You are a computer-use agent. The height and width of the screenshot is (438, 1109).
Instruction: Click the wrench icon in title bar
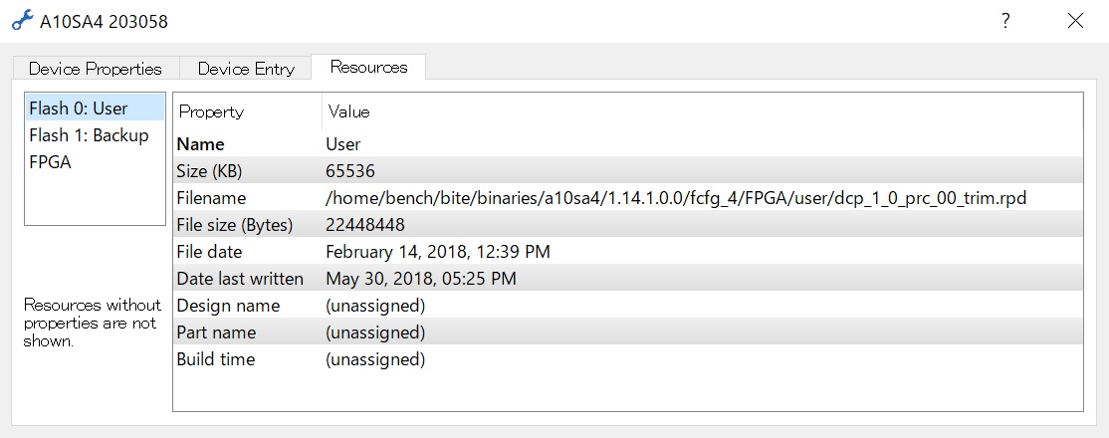click(x=23, y=20)
